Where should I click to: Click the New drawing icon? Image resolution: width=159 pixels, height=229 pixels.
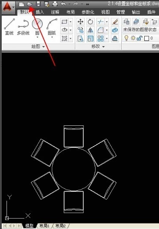[21, 4]
